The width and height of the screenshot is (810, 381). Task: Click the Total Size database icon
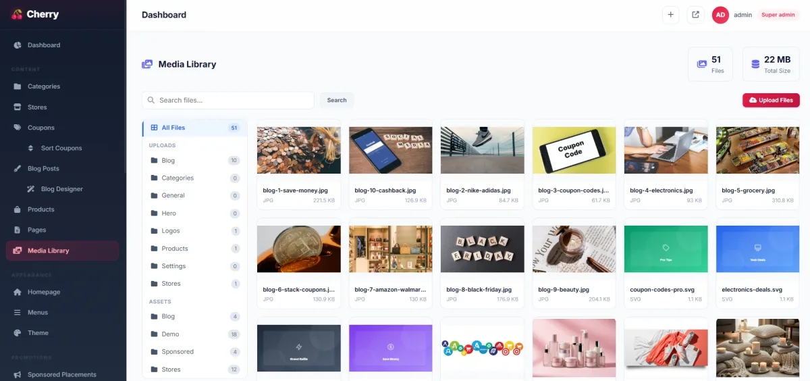pos(755,64)
